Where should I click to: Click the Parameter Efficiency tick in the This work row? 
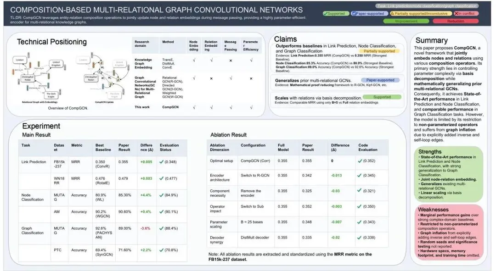tap(251, 107)
